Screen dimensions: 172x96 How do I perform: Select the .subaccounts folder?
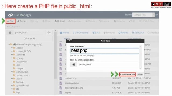(23, 75)
